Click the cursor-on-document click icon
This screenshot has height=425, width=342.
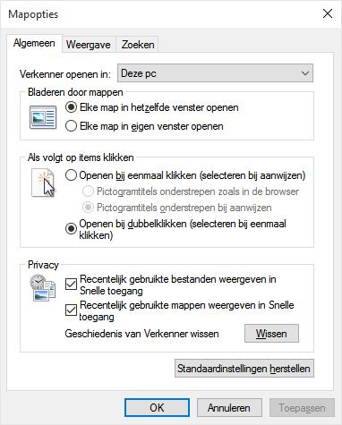pos(44,183)
